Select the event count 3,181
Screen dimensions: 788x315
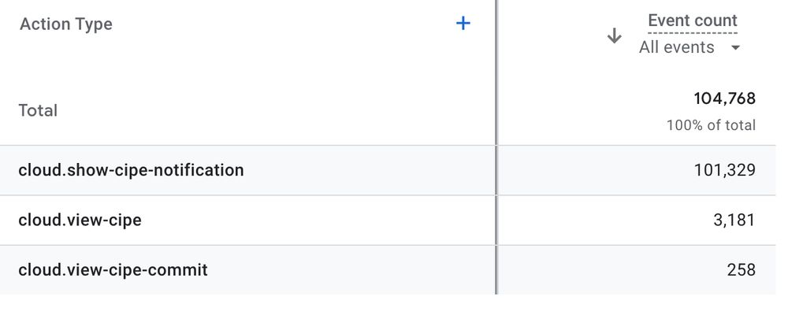[734, 220]
